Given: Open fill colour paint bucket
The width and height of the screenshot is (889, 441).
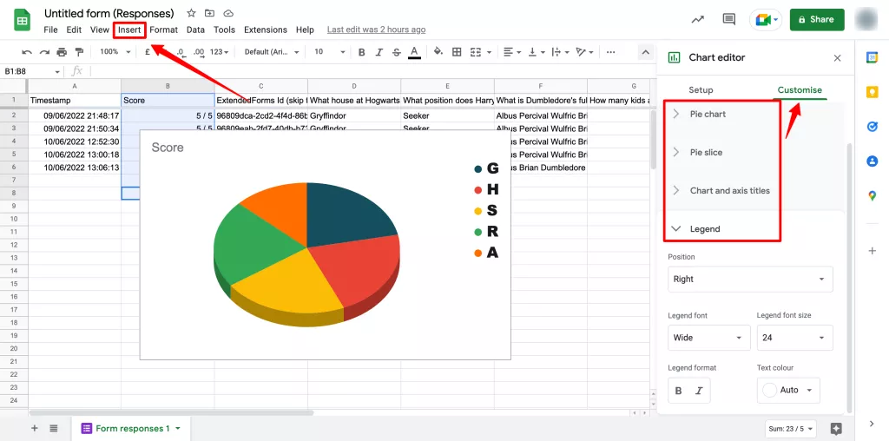Looking at the screenshot, I should click(x=438, y=51).
